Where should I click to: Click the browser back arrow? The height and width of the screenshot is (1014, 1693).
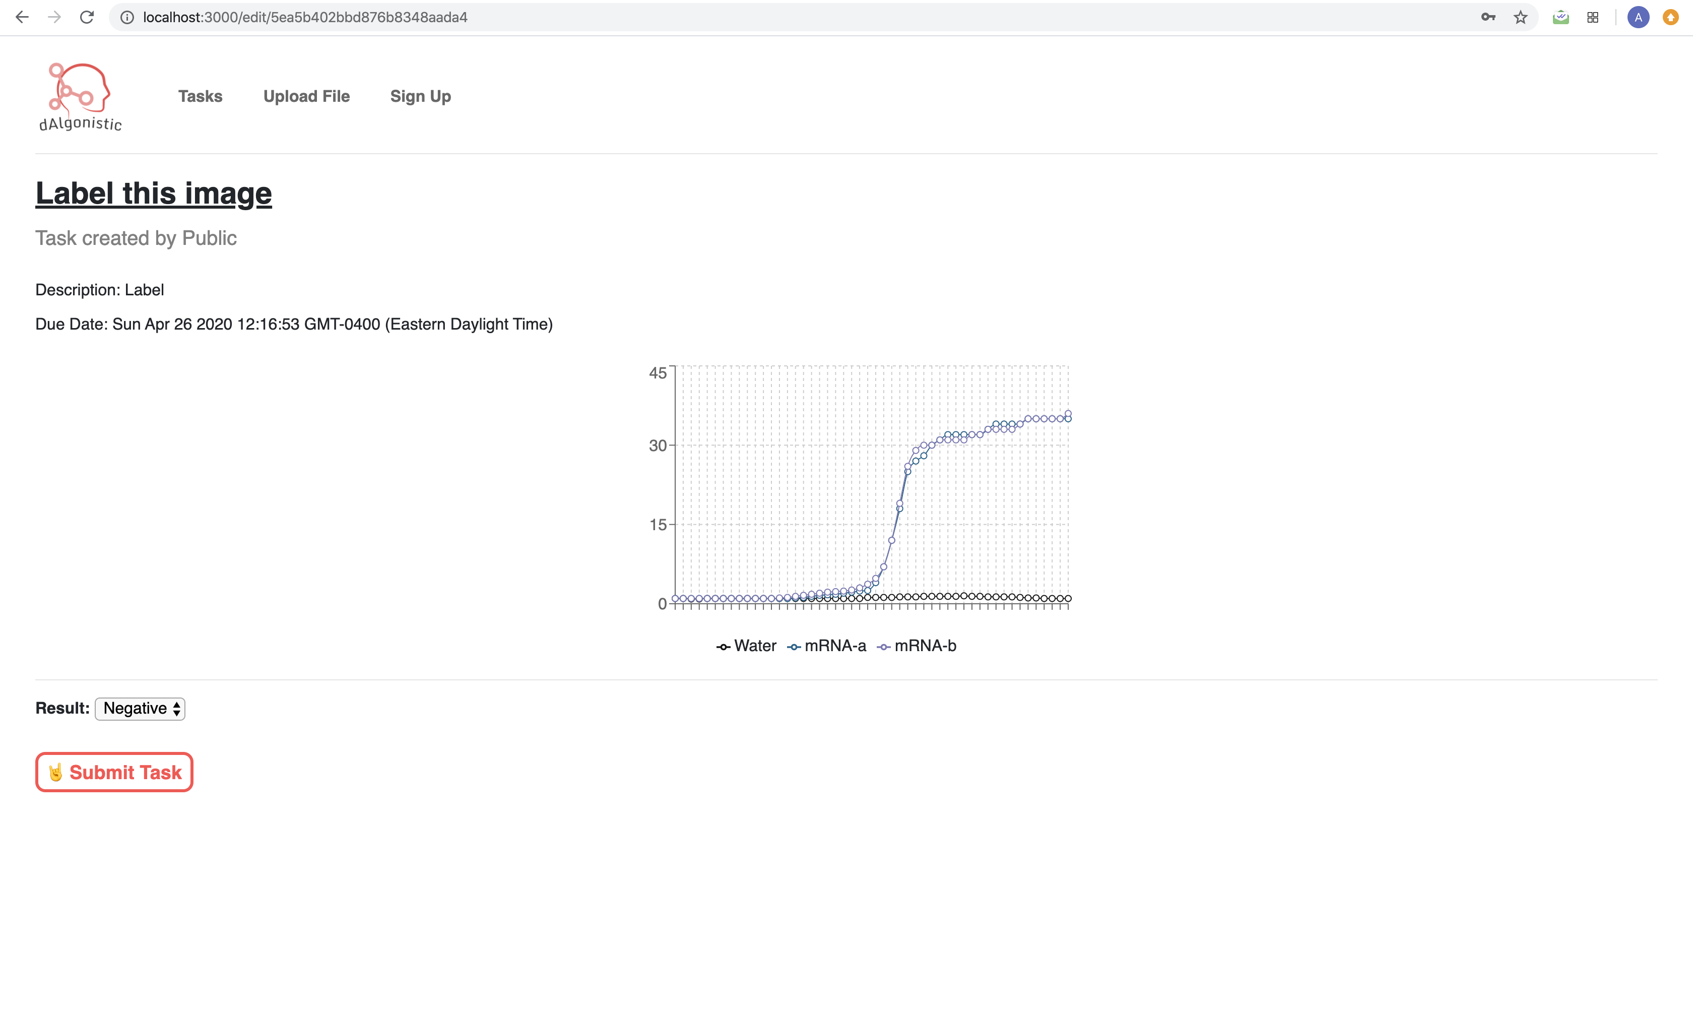point(22,17)
